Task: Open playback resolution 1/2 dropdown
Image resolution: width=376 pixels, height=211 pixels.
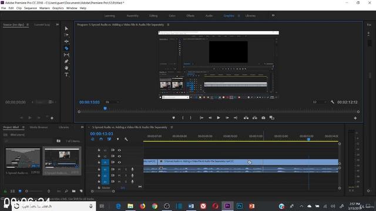Action: pyautogui.click(x=320, y=102)
